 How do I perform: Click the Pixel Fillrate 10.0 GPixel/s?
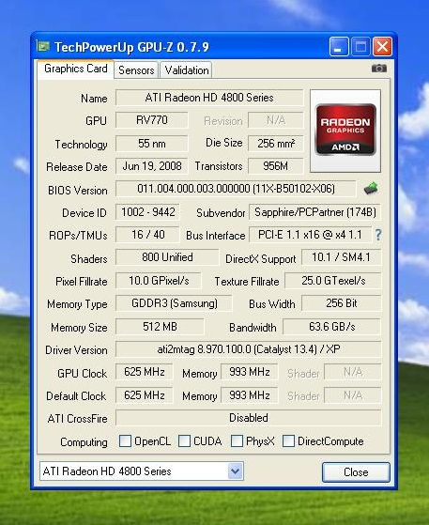click(x=159, y=281)
